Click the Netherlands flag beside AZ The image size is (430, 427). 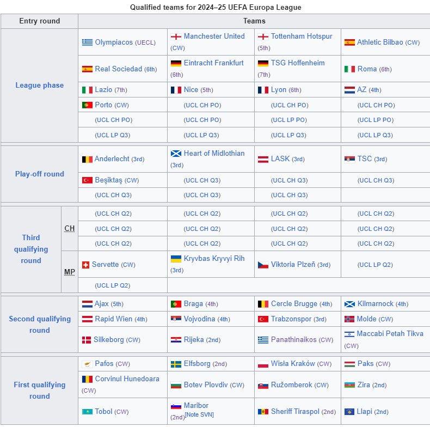[349, 90]
